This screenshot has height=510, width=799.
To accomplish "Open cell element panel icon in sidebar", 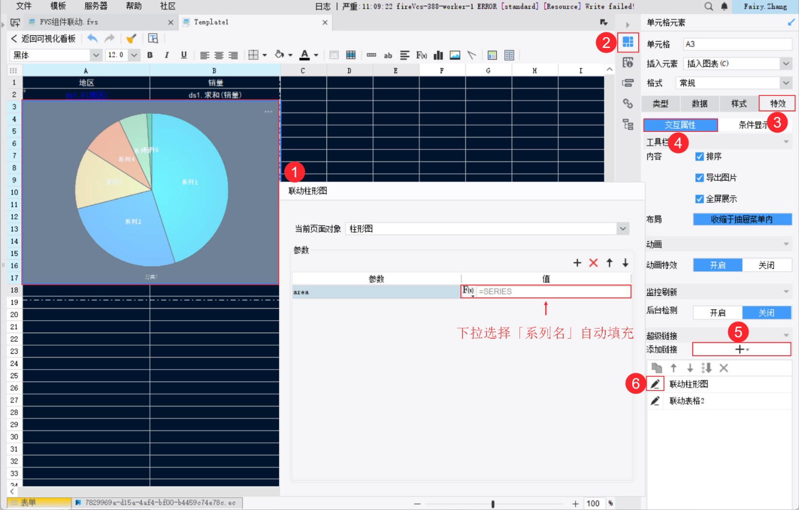I will pyautogui.click(x=628, y=42).
